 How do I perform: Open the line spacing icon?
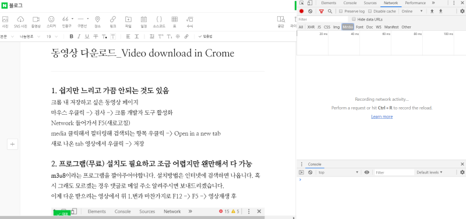coord(137,37)
